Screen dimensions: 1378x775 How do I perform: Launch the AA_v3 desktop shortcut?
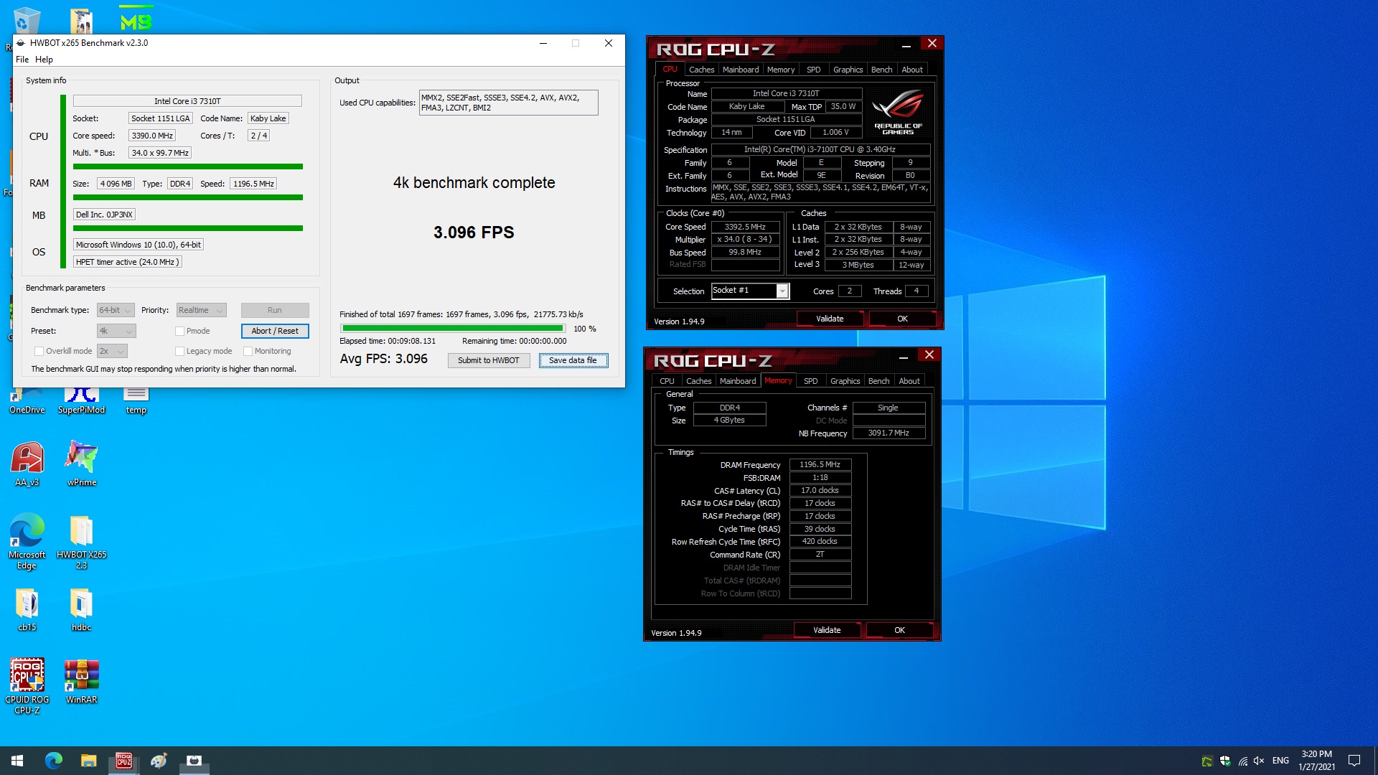pos(27,464)
